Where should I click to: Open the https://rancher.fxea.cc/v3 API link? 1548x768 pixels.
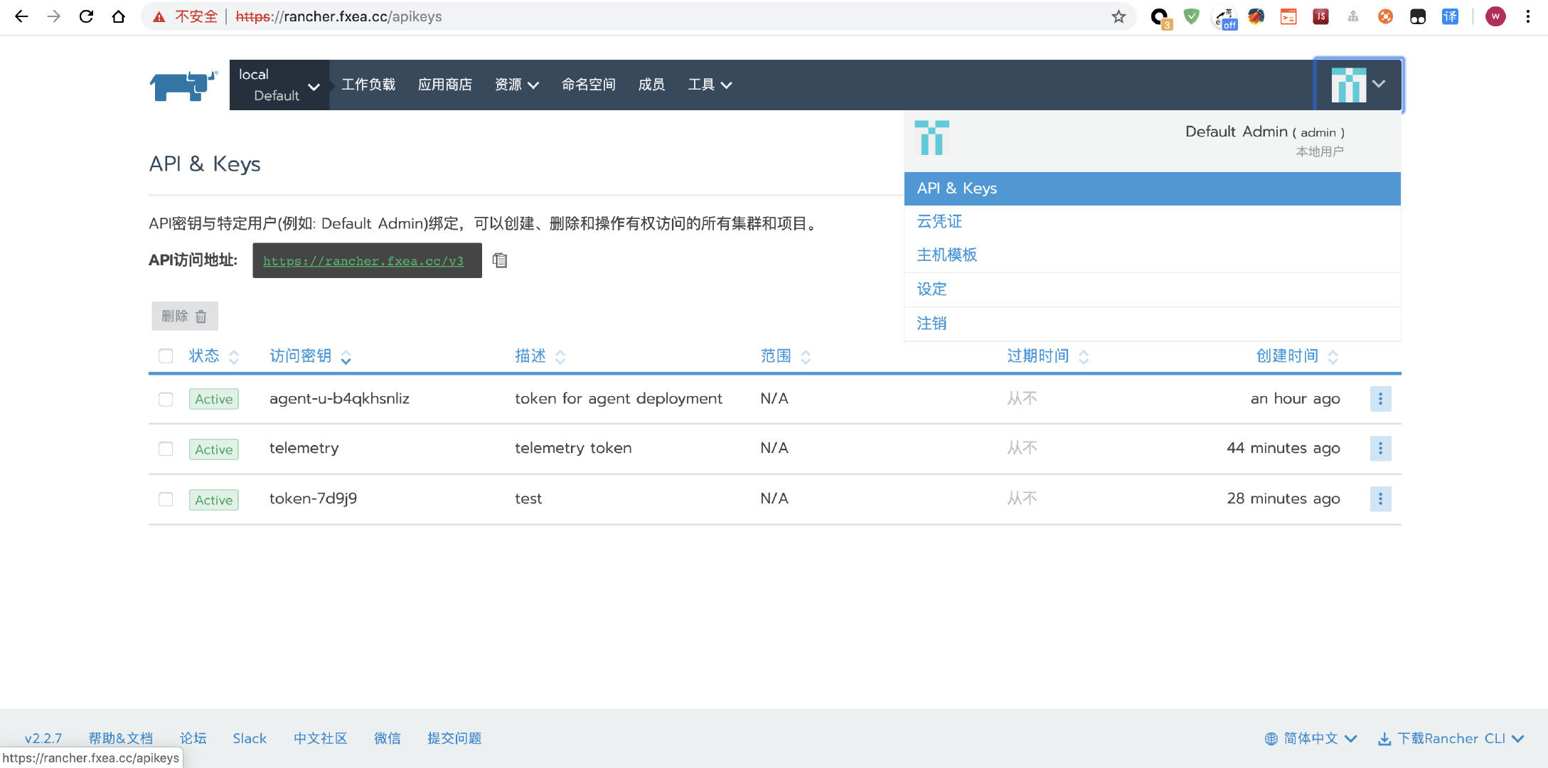click(x=363, y=261)
